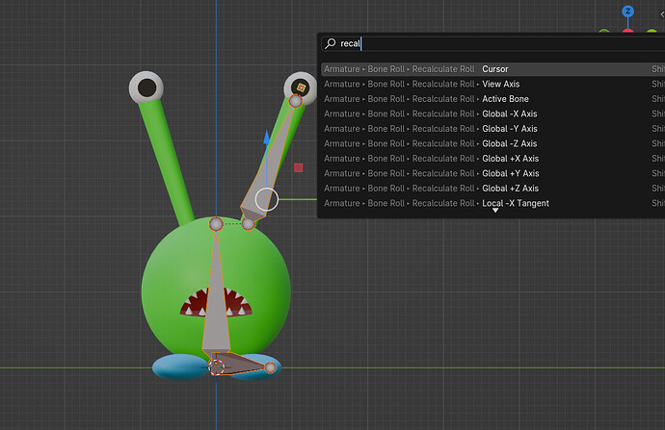Click the 3D cursor at foot base

[216, 367]
